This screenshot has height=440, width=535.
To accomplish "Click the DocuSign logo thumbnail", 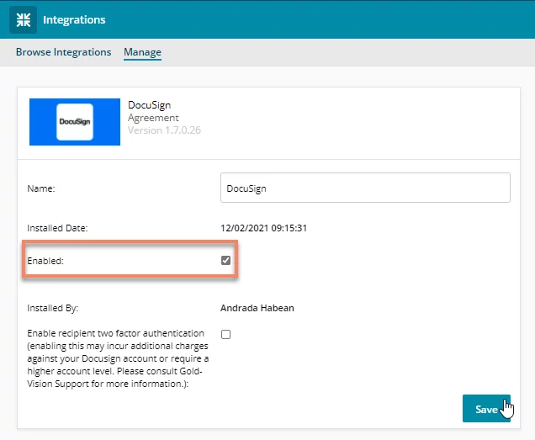I will pyautogui.click(x=75, y=122).
